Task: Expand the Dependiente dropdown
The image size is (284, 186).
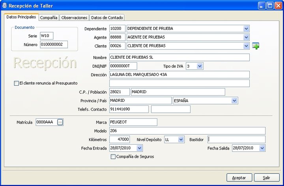Action: (x=246, y=29)
